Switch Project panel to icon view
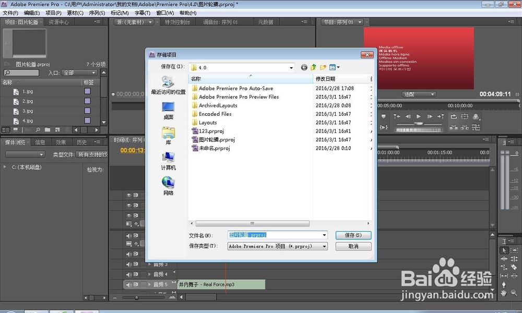The width and height of the screenshot is (522, 313). coord(15,130)
